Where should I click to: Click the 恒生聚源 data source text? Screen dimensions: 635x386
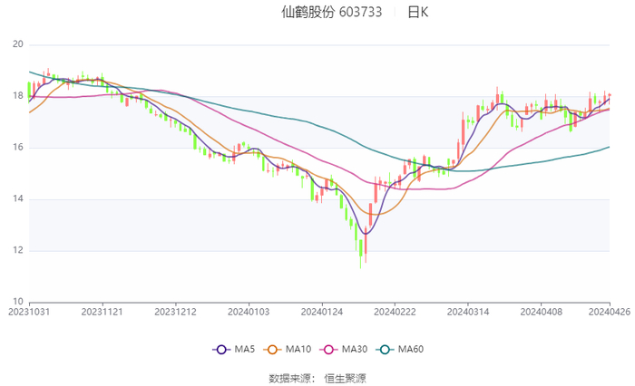(346, 378)
